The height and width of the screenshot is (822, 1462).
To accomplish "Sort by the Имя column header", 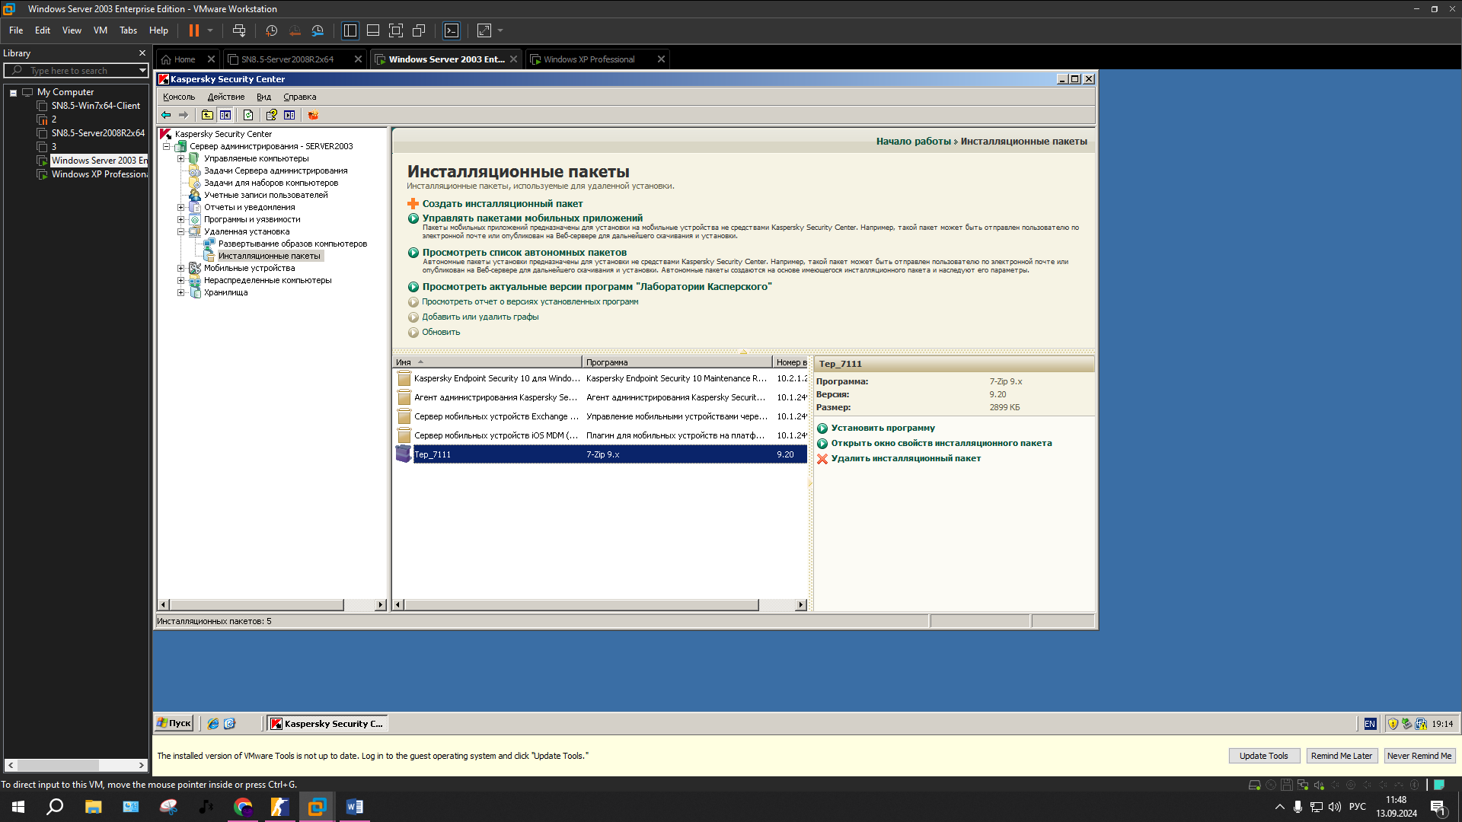I will pyautogui.click(x=487, y=362).
